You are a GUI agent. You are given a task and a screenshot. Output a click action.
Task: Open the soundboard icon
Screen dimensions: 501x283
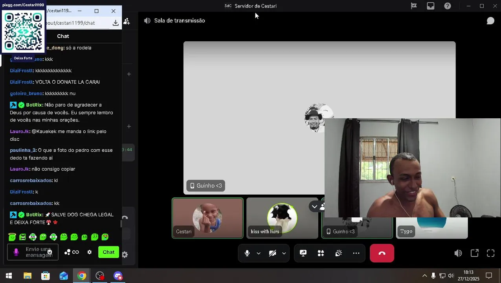click(338, 253)
